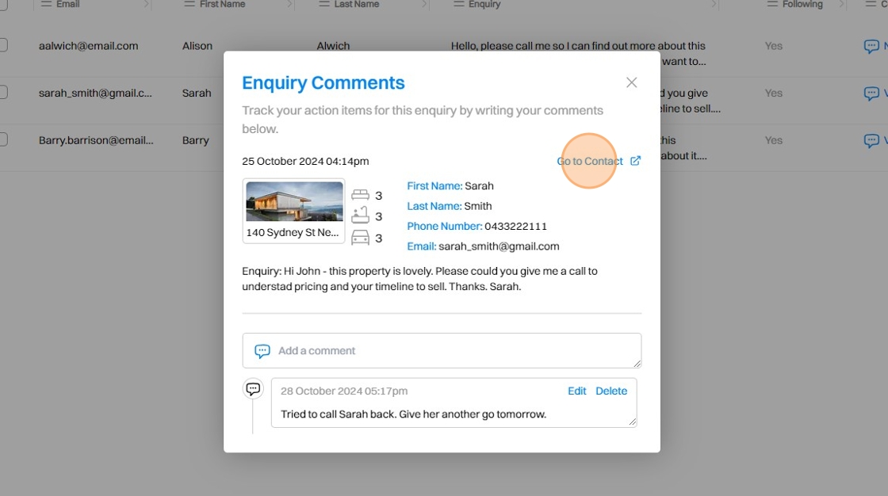This screenshot has width=888, height=496.
Task: Click the car spaces garage icon
Action: coord(360,237)
